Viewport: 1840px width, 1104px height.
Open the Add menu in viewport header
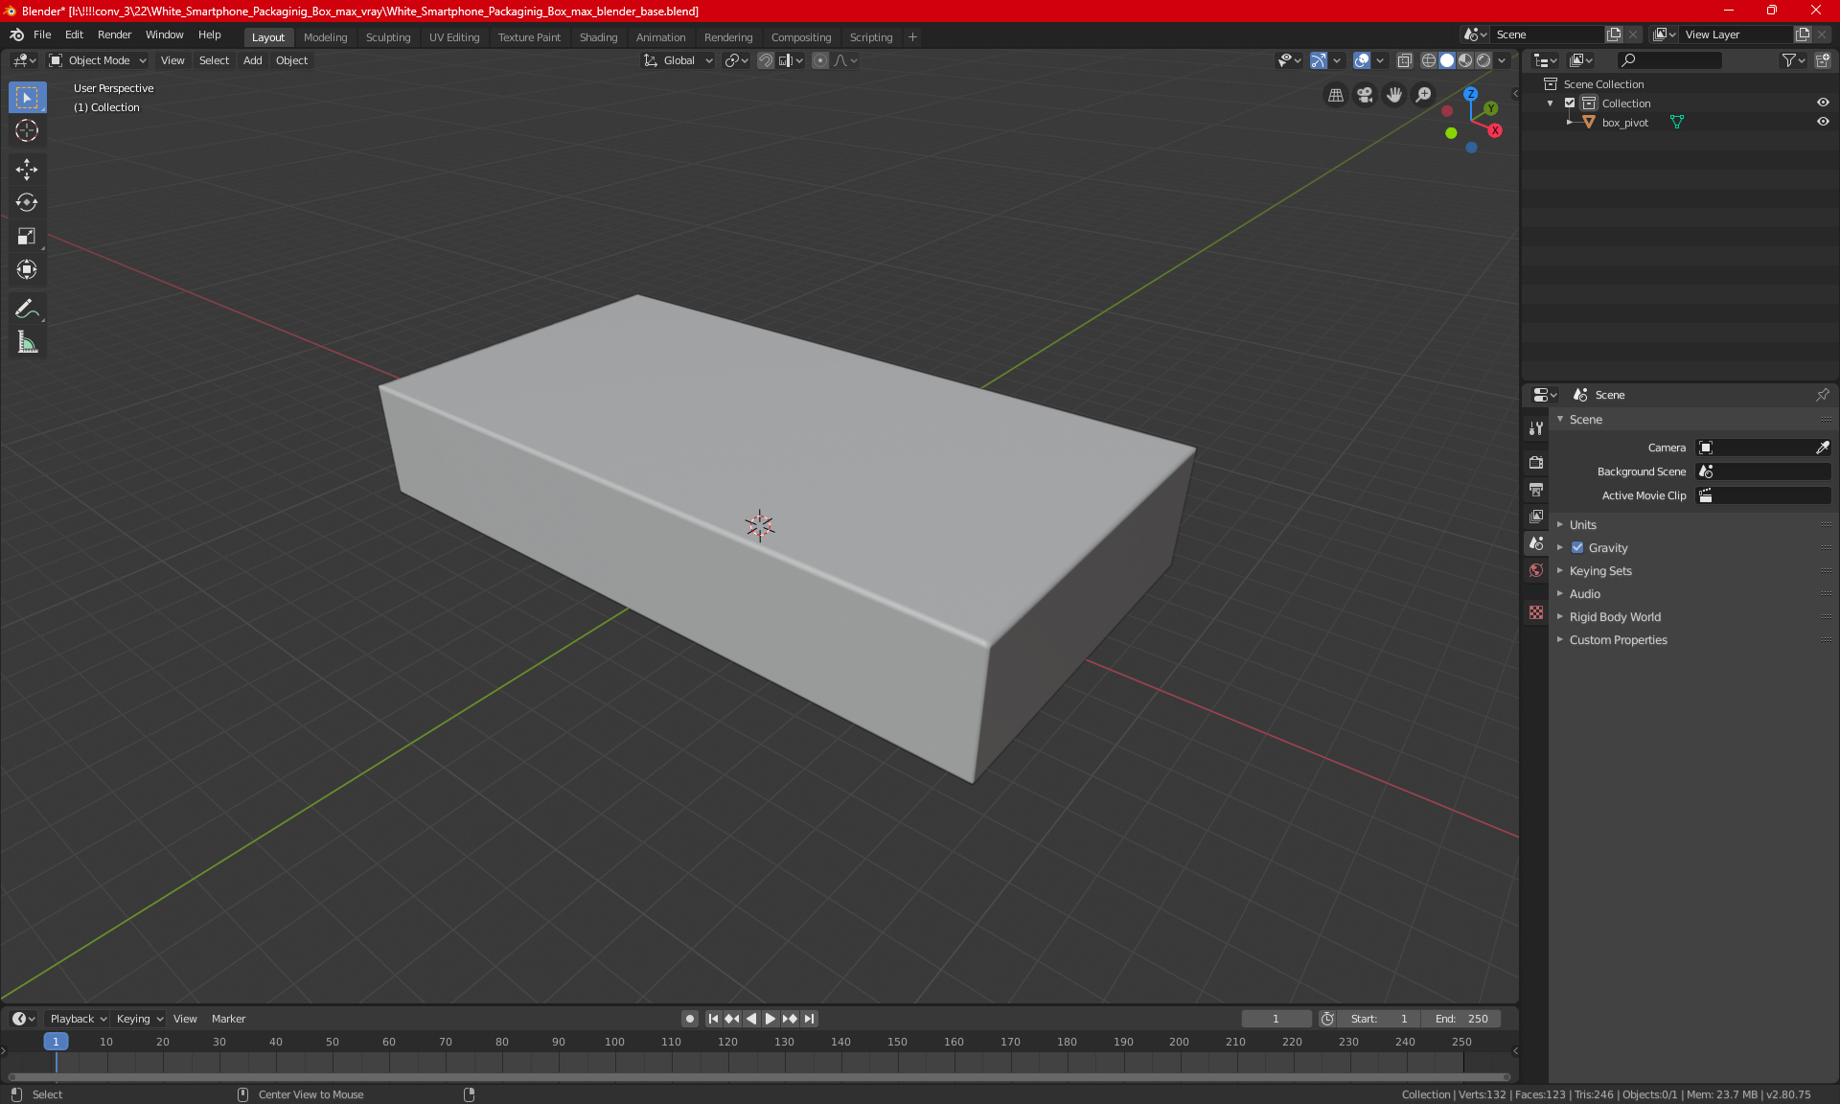click(x=252, y=60)
